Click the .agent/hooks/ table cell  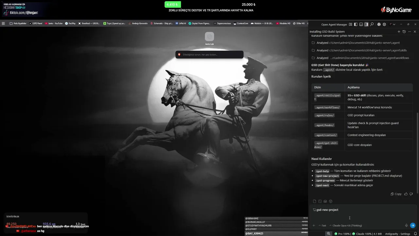pos(327,125)
